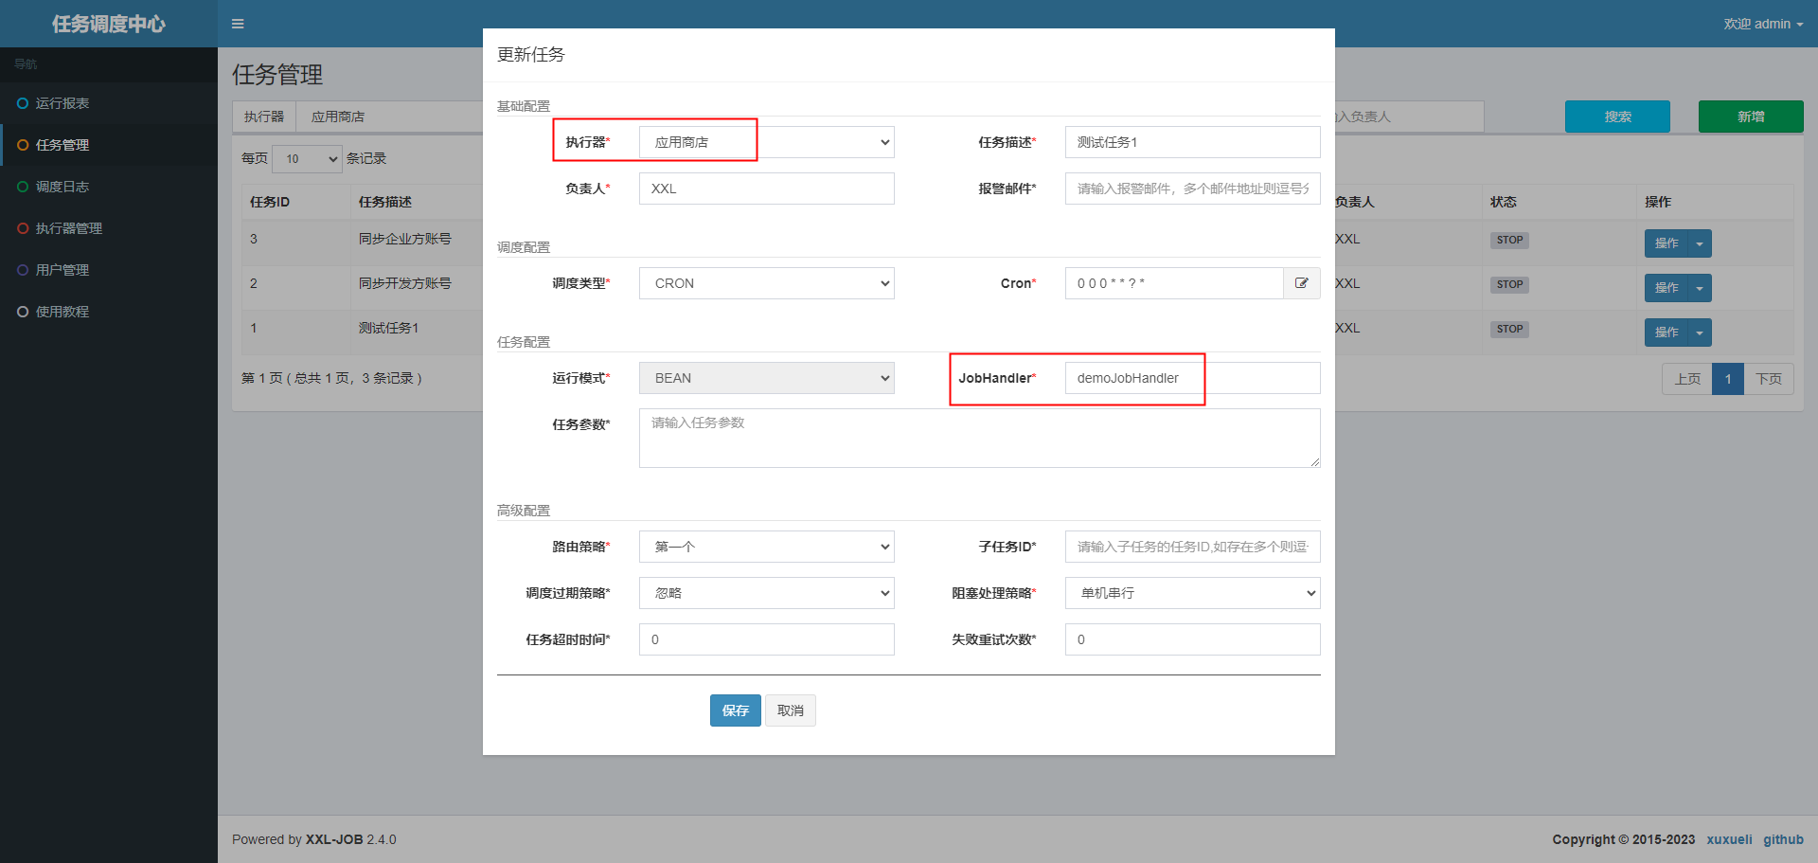Open 执行器管理 in the sidebar
This screenshot has width=1818, height=863.
[x=109, y=228]
